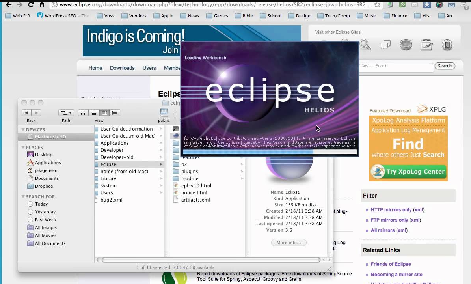Collapse the SEARCH FOR section in Finder sidebar
This screenshot has width=471, height=284.
(x=23, y=196)
